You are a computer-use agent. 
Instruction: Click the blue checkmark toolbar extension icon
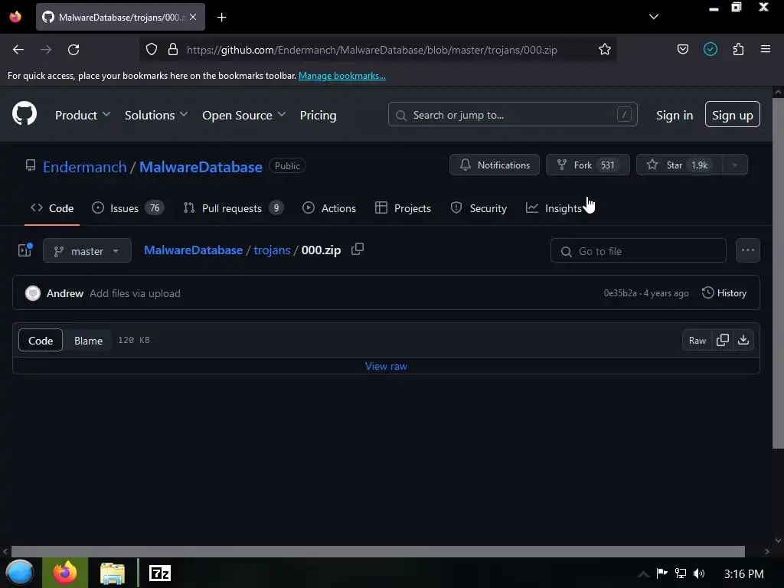tap(710, 49)
